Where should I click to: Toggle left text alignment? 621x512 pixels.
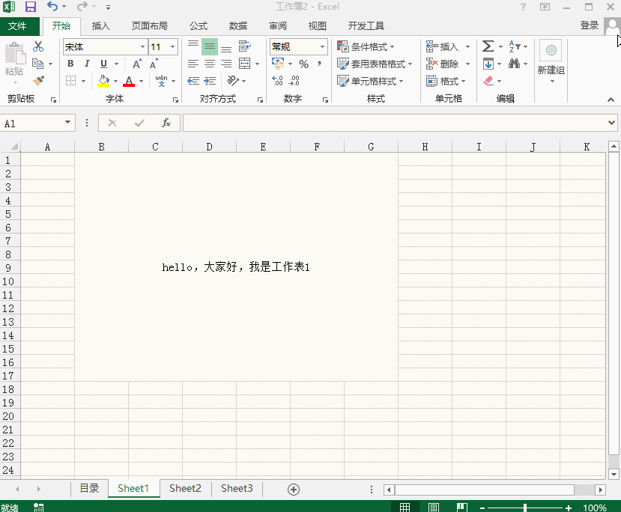tap(193, 64)
